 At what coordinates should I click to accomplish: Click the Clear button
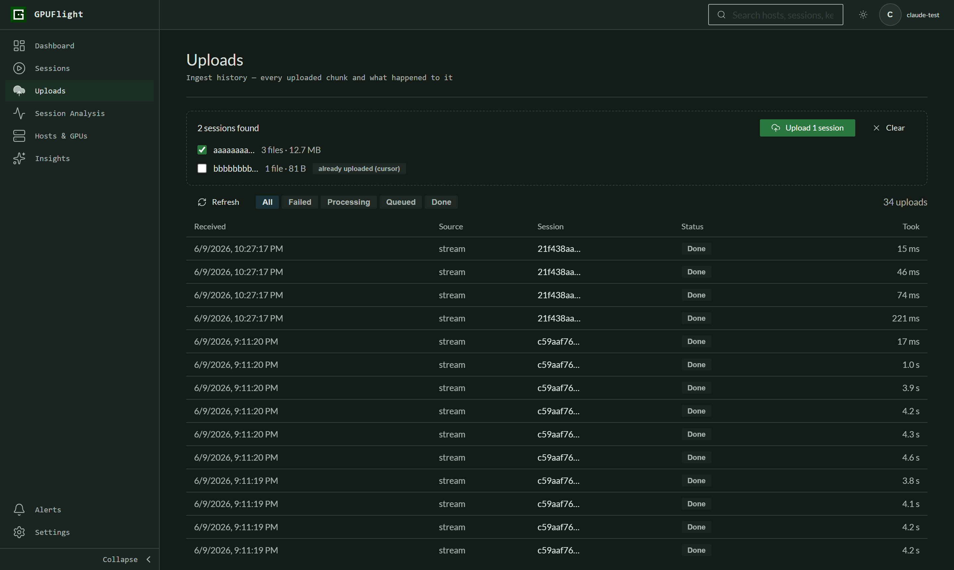point(889,128)
